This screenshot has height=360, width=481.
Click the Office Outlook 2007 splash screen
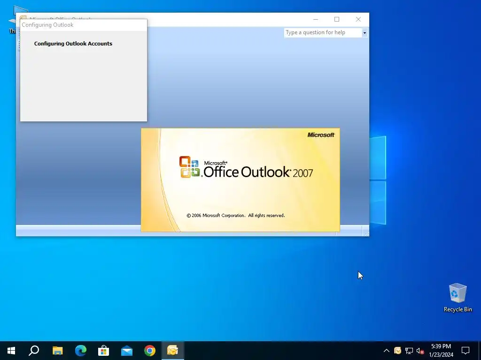pyautogui.click(x=240, y=180)
